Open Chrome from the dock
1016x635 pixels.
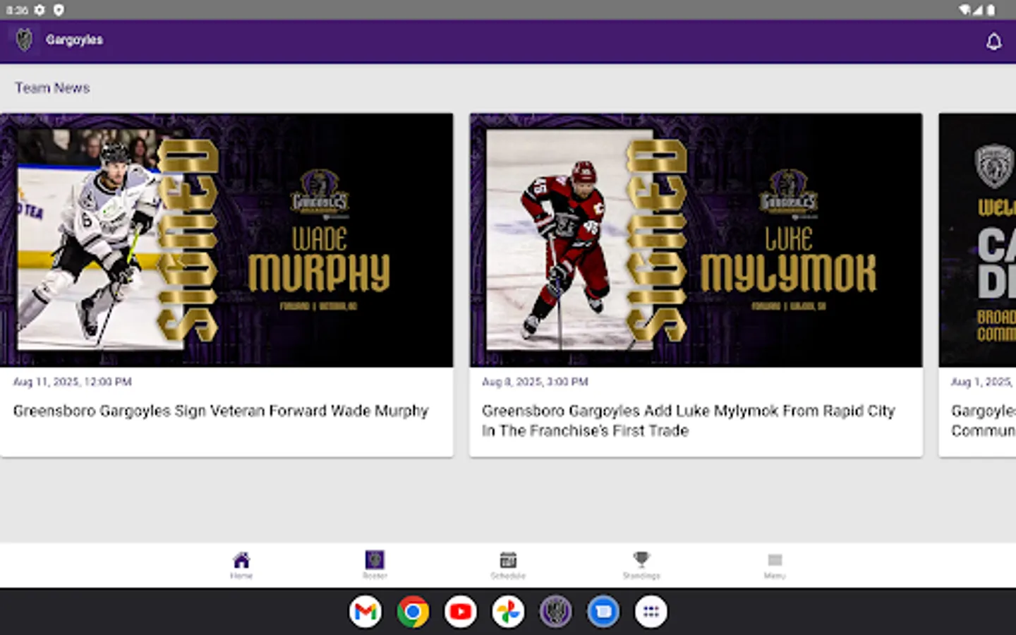click(x=413, y=611)
